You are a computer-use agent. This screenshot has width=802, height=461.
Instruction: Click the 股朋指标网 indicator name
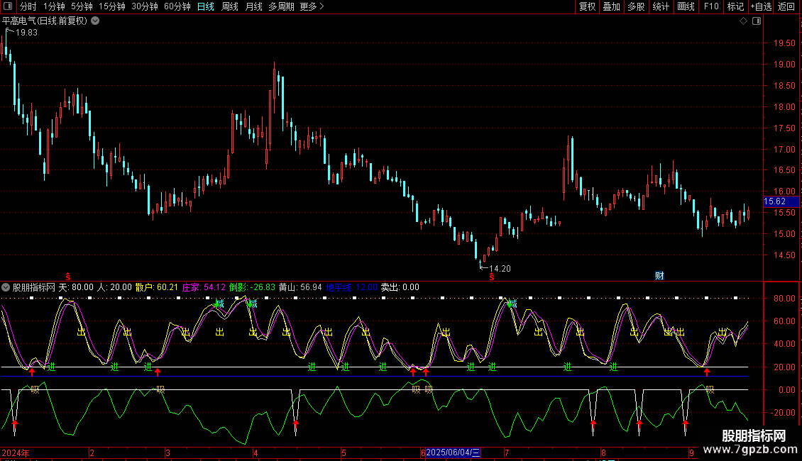pos(34,287)
